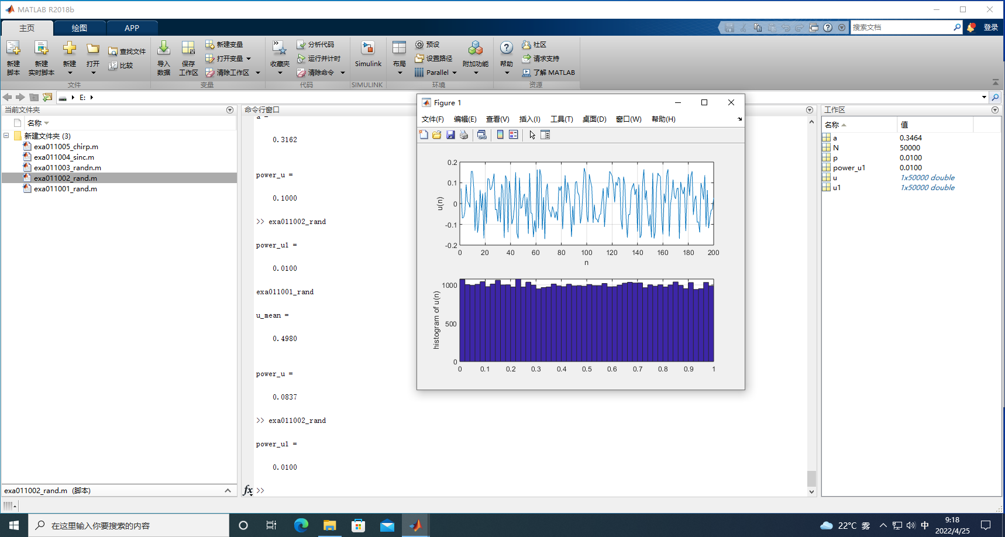Select Edit Plot arrow tool in Figure 1
The width and height of the screenshot is (1005, 537).
click(x=532, y=135)
